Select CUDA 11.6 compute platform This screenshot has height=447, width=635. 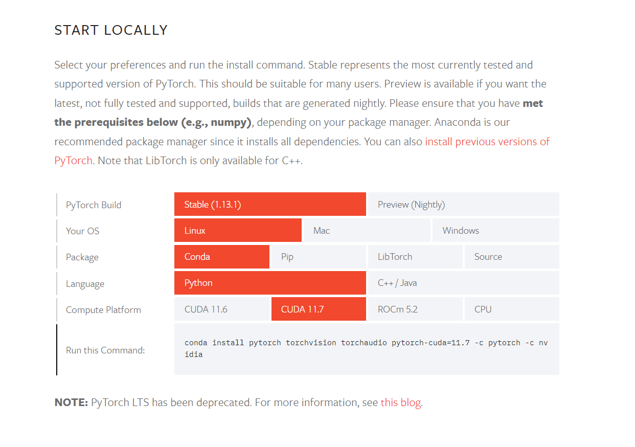coord(221,309)
